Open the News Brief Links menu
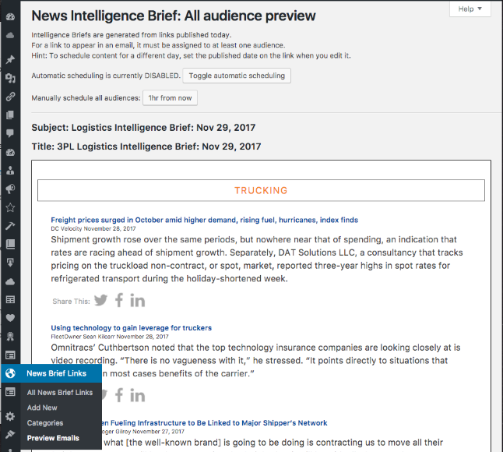The image size is (503, 452). click(56, 374)
